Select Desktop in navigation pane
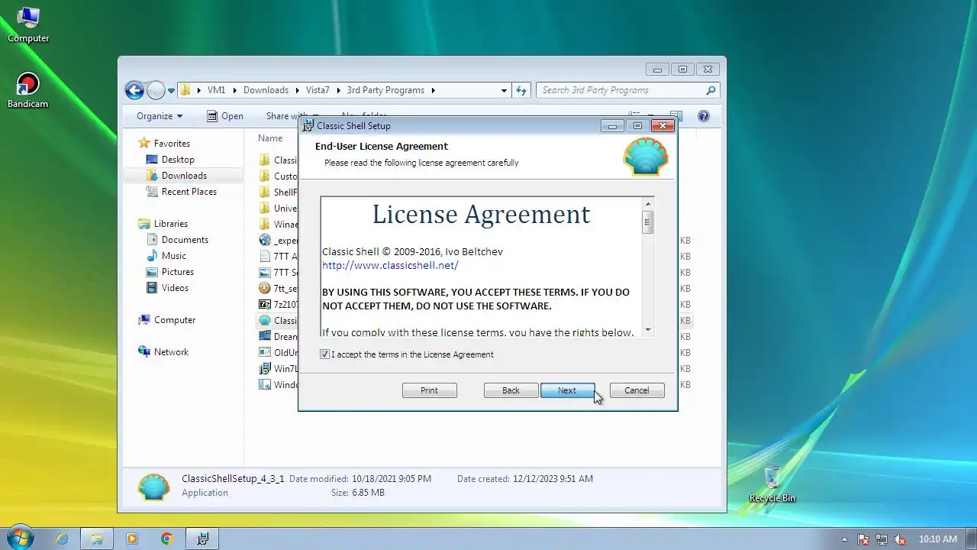 [178, 160]
